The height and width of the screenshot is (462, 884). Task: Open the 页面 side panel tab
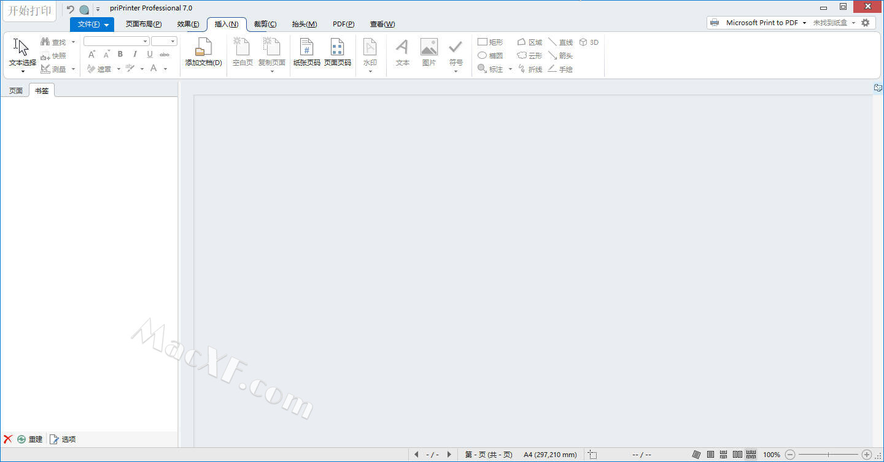[15, 91]
